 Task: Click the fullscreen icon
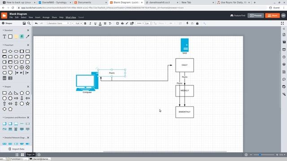point(283,23)
